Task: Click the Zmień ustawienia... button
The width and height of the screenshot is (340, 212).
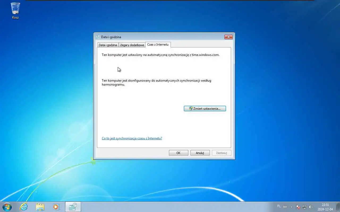Action: coord(205,109)
